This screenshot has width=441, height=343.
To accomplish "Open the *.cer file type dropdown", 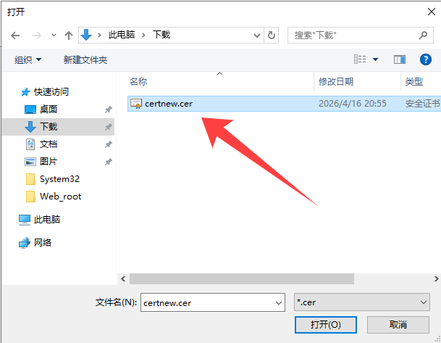I will click(361, 302).
